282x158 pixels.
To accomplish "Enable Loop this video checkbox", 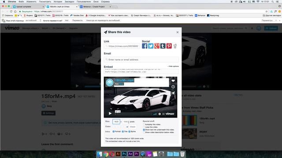I will (x=144, y=127).
